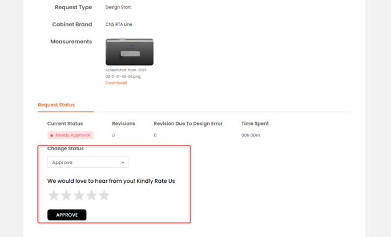Click the red dot in status badge

(x=51, y=135)
